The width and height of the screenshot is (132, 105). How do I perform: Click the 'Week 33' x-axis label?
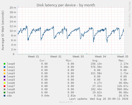click(78, 57)
